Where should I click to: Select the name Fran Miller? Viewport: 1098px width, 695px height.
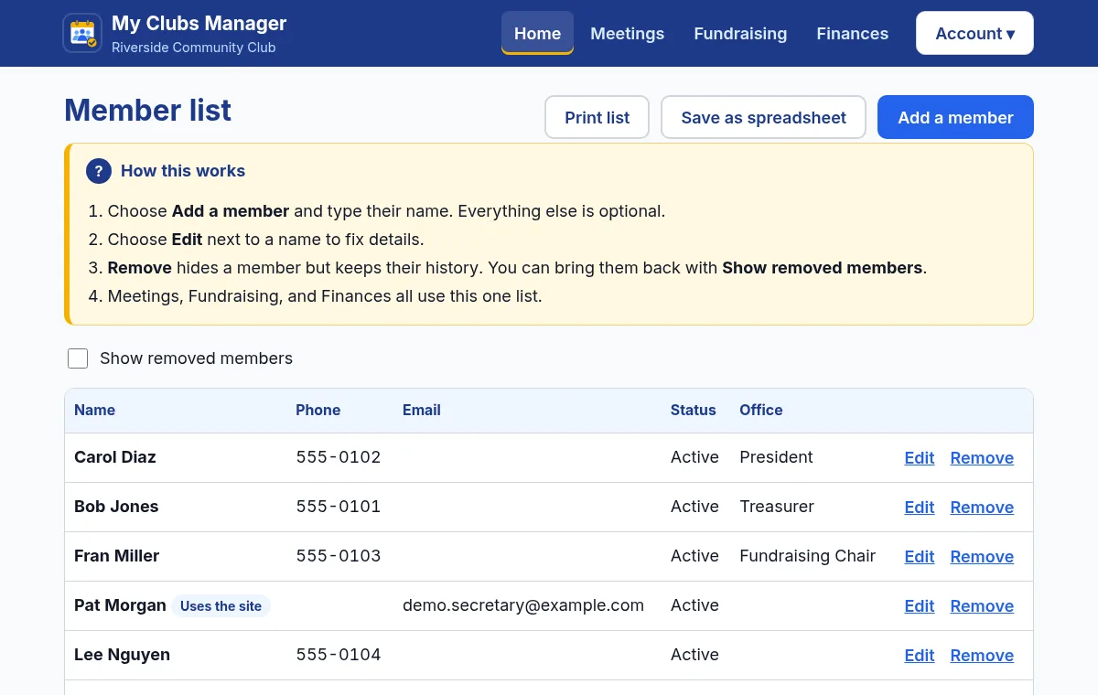tap(116, 556)
